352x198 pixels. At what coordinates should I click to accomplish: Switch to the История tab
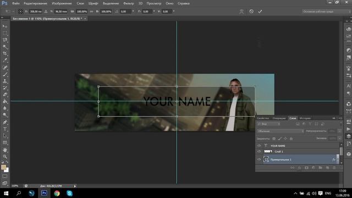(305, 118)
